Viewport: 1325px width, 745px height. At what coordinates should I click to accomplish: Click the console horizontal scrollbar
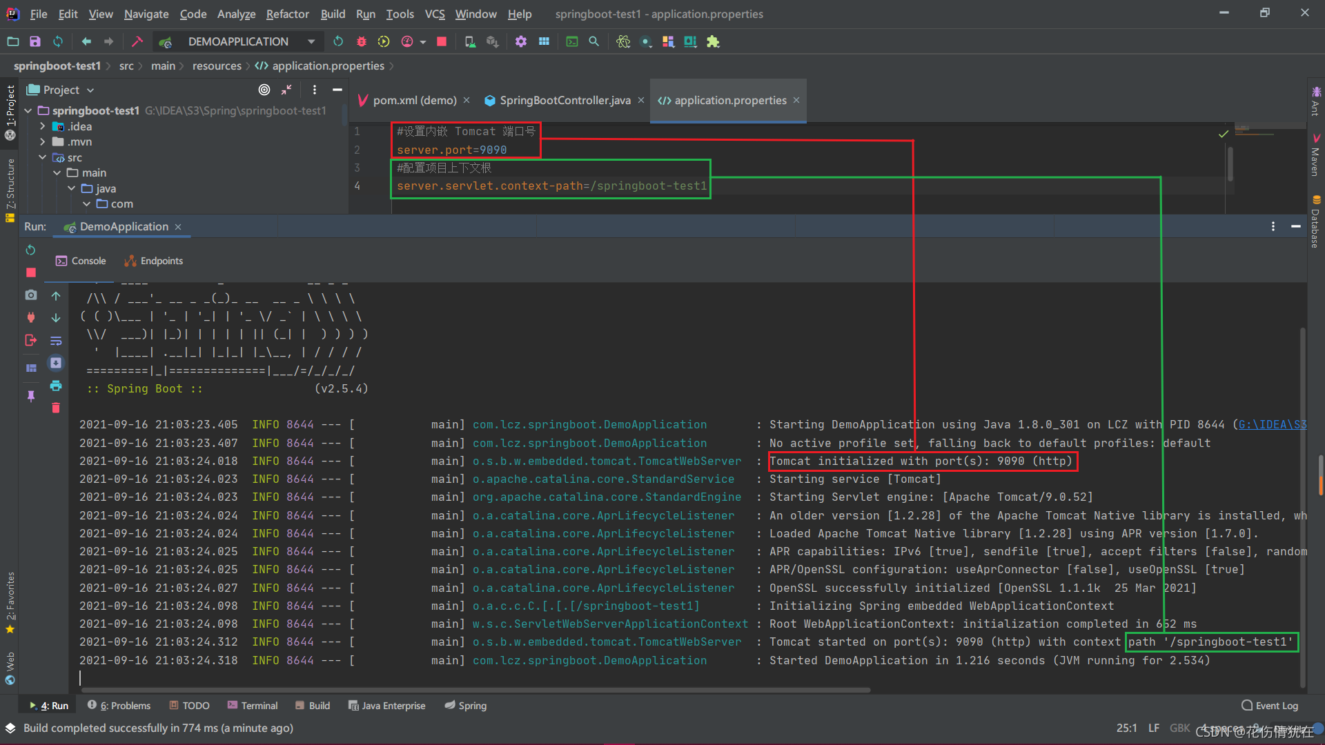pyautogui.click(x=476, y=689)
